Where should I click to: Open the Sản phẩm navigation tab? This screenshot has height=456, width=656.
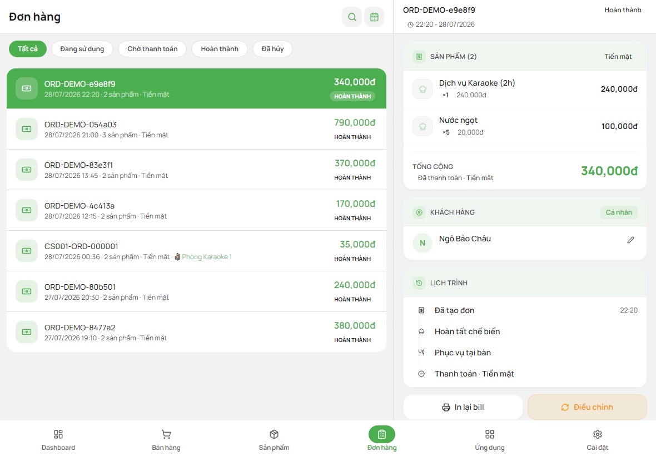pos(274,440)
